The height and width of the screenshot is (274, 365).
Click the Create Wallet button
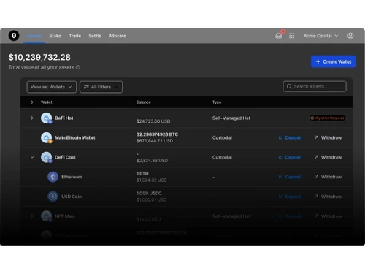[x=334, y=61]
